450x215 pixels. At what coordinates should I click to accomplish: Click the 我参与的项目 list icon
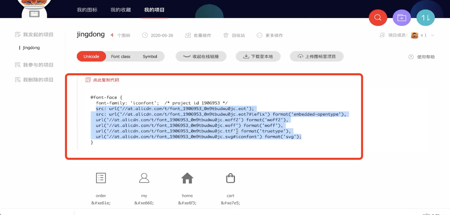click(18, 65)
